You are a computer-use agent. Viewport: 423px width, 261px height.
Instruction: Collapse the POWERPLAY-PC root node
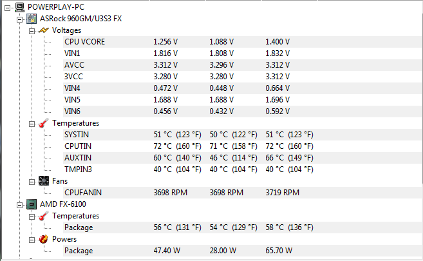(7, 8)
